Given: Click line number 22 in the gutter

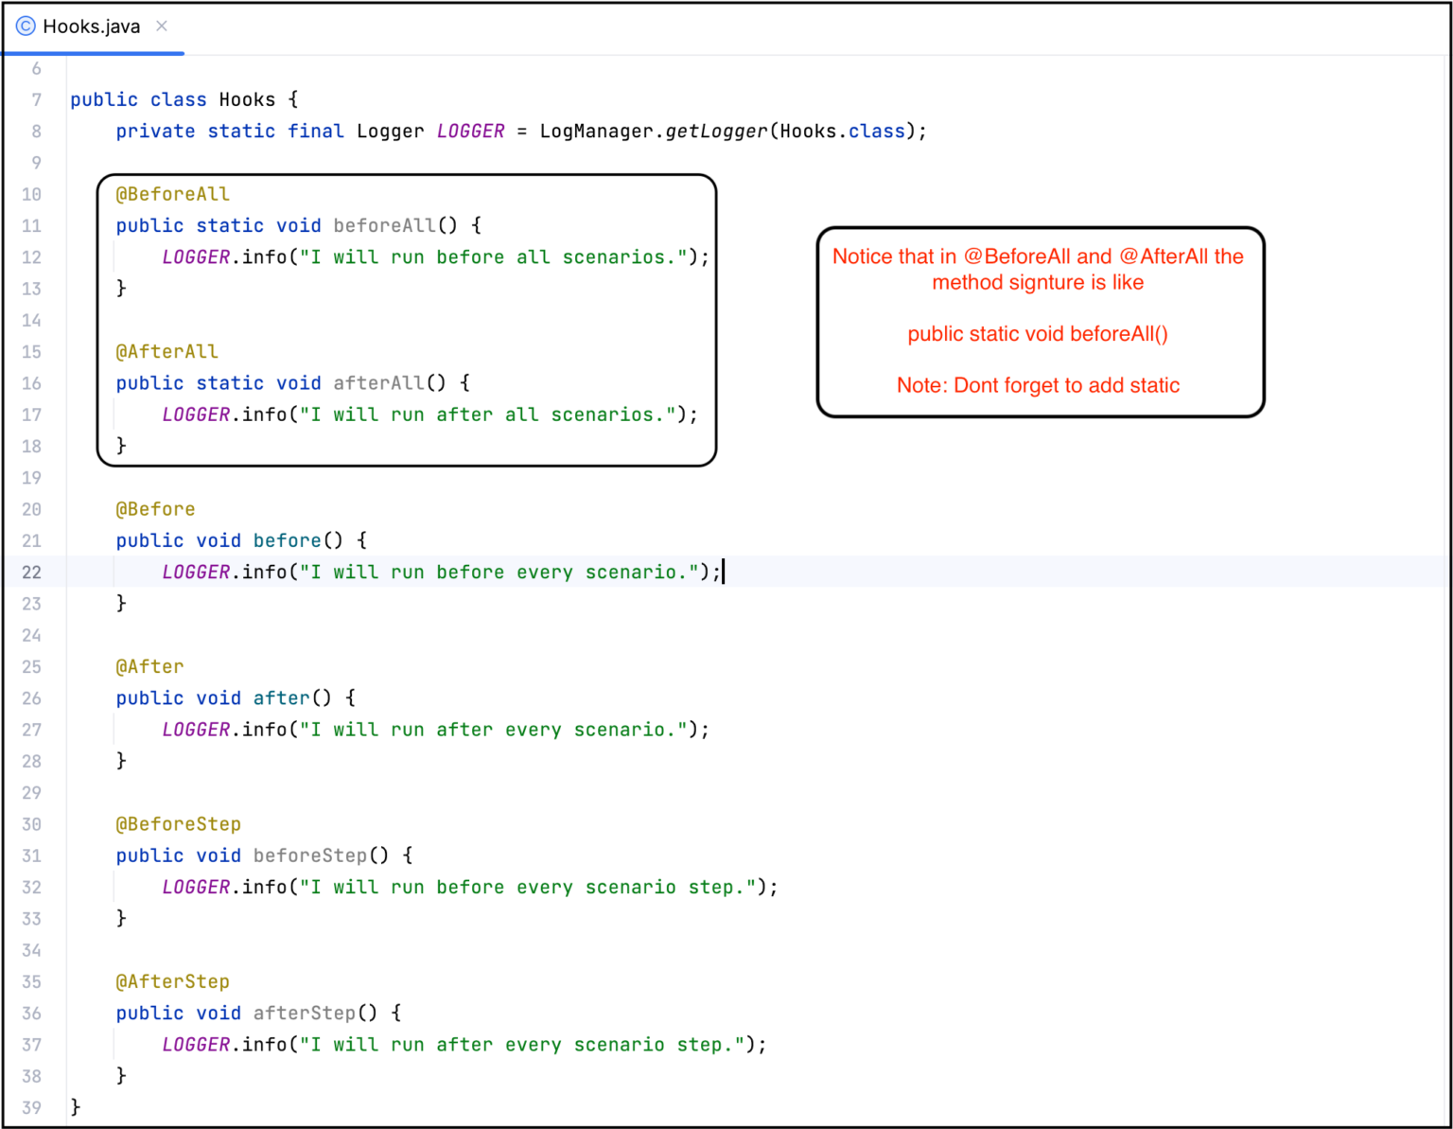Looking at the screenshot, I should (31, 573).
